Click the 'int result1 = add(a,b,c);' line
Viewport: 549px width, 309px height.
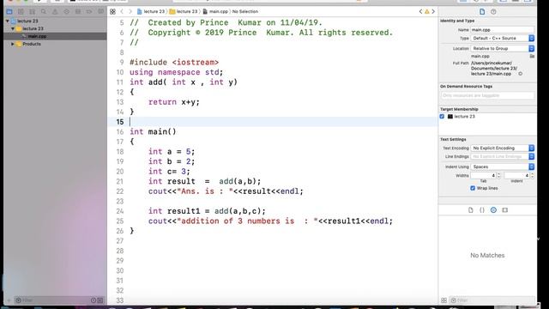click(x=207, y=211)
